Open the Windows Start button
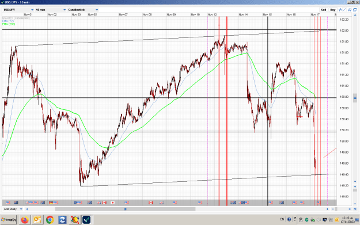Screen dimensions: 360x225 pos(9,220)
